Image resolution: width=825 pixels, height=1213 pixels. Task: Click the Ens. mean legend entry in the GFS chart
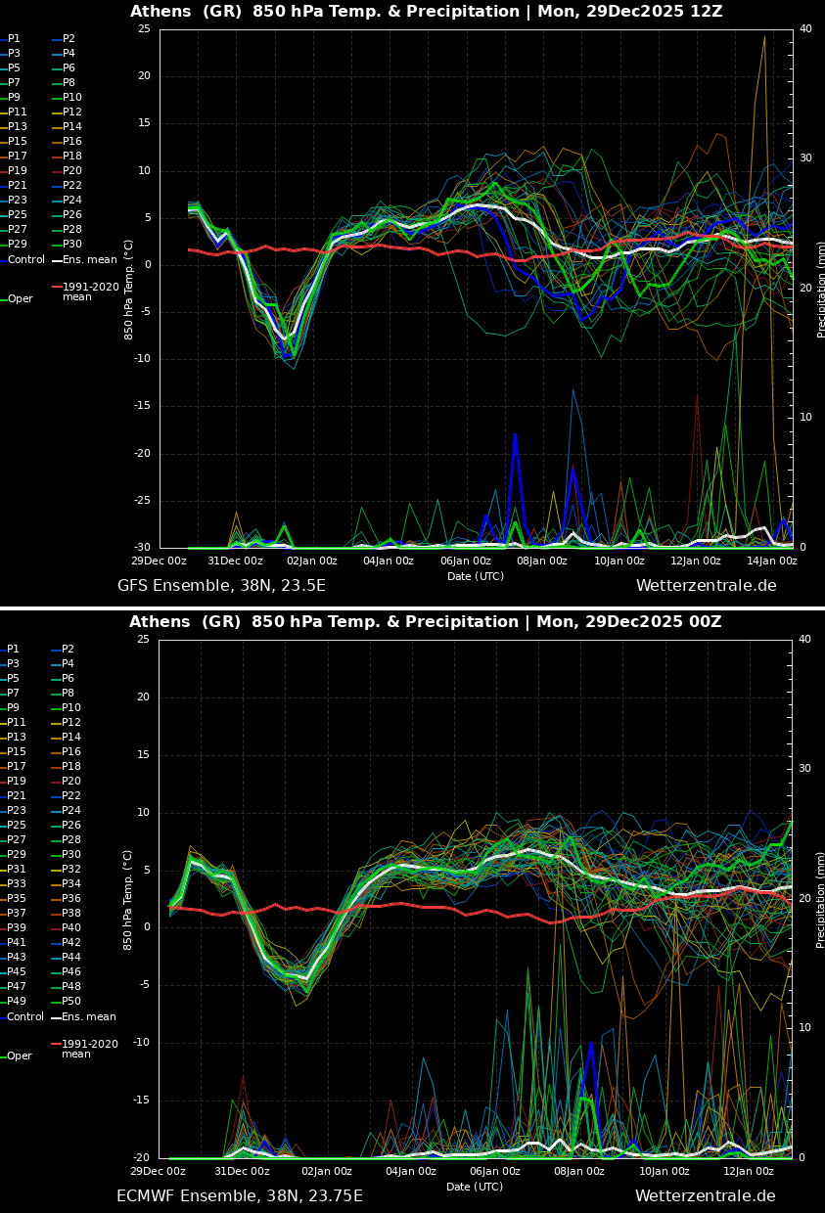88,260
